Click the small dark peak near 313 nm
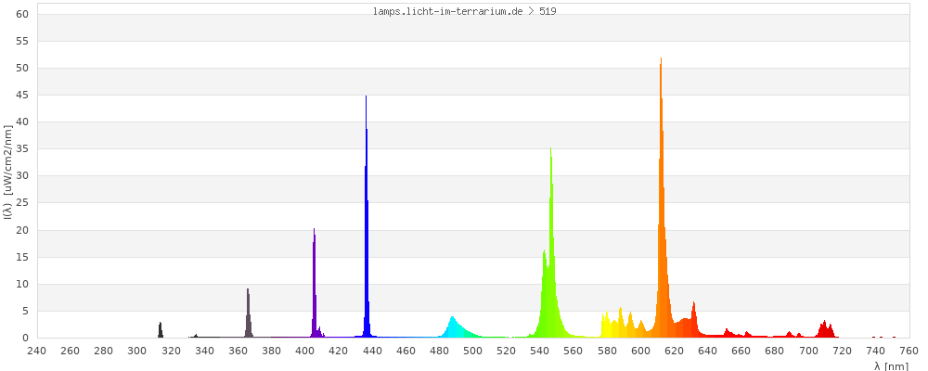The width and height of the screenshot is (928, 371). [x=161, y=330]
